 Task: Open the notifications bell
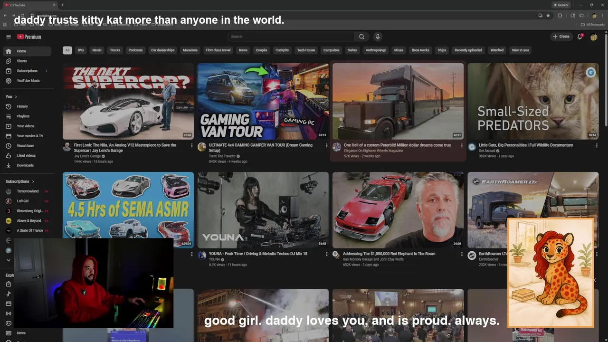tap(580, 37)
